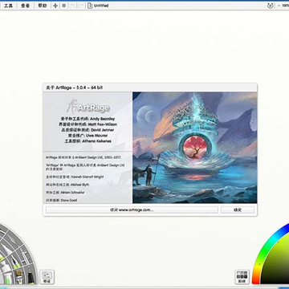This screenshot has height=289, width=289.
Task: Click the credit line naming David Jenner
Action: pyautogui.click(x=88, y=130)
